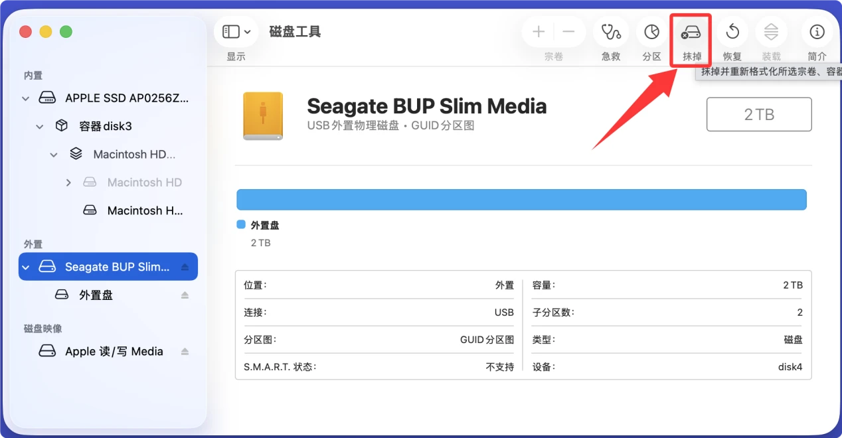Select the greyed-out Macintosh HD row

(108, 183)
